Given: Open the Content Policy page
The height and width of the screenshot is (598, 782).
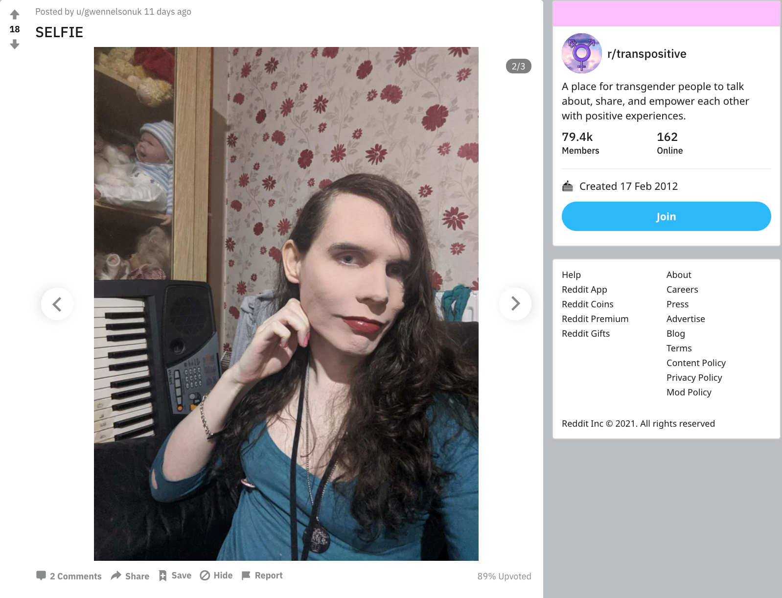Looking at the screenshot, I should coord(696,363).
